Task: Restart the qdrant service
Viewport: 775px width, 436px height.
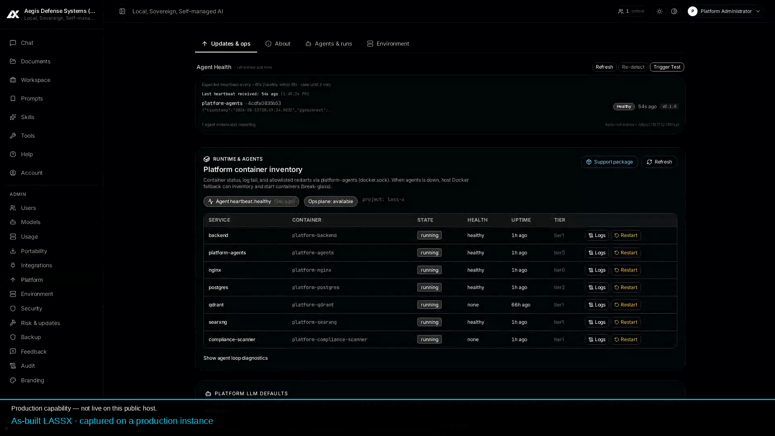Action: click(626, 305)
